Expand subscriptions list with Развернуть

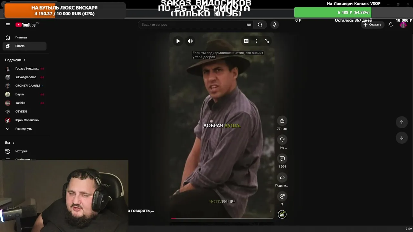point(25,129)
